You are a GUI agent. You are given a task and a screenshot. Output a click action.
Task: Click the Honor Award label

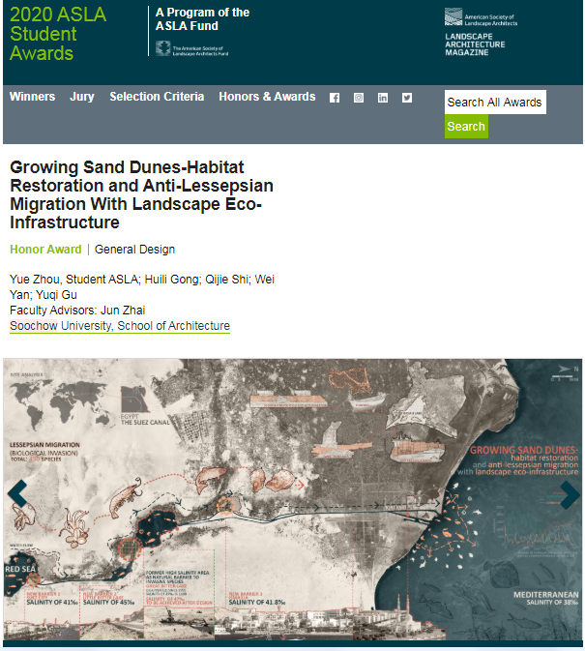point(45,250)
